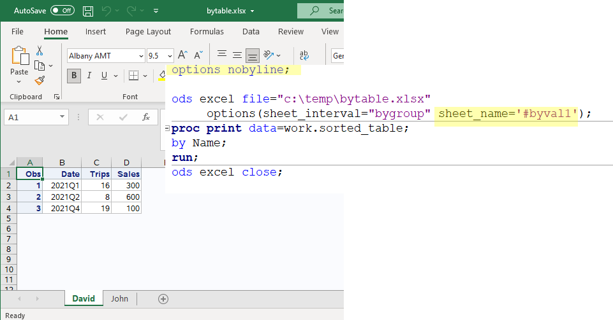Click the Cut scissors icon

40,51
